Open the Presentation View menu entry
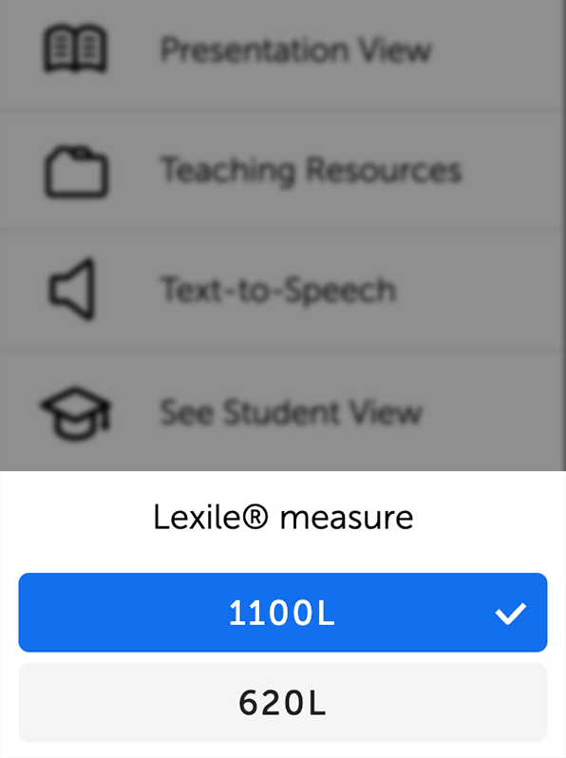This screenshot has width=566, height=758. (x=283, y=50)
